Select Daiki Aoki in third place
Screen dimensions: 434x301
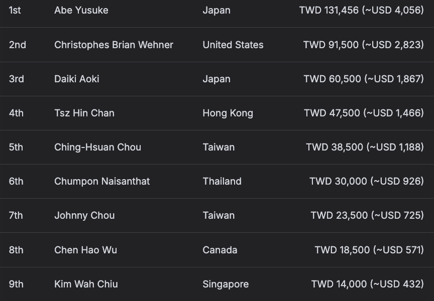coord(77,79)
